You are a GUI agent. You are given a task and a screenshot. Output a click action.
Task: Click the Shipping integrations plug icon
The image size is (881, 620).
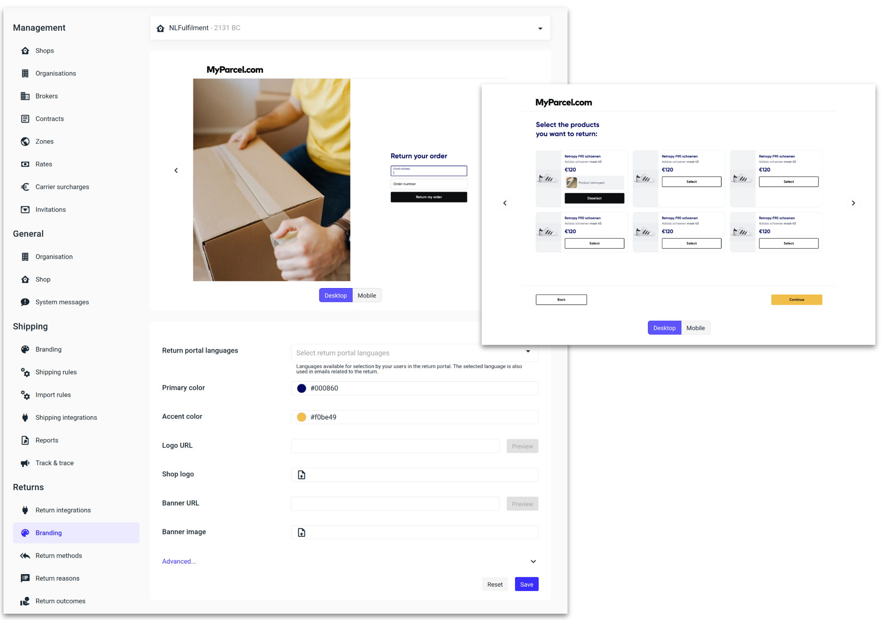pyautogui.click(x=25, y=418)
